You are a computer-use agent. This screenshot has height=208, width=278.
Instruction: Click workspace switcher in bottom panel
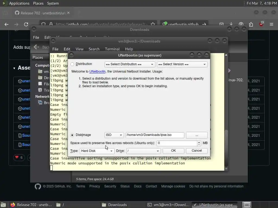pyautogui.click(x=247, y=205)
